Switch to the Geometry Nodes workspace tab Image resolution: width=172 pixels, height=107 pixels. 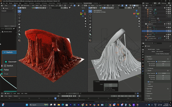click(x=87, y=3)
